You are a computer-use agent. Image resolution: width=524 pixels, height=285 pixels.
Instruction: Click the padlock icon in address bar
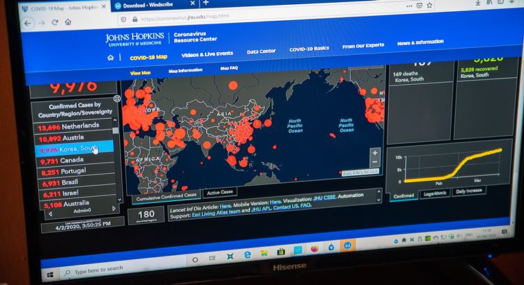pos(134,19)
